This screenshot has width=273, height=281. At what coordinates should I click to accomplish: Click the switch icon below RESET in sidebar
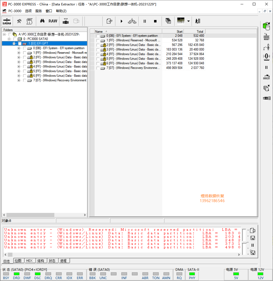(x=266, y=47)
